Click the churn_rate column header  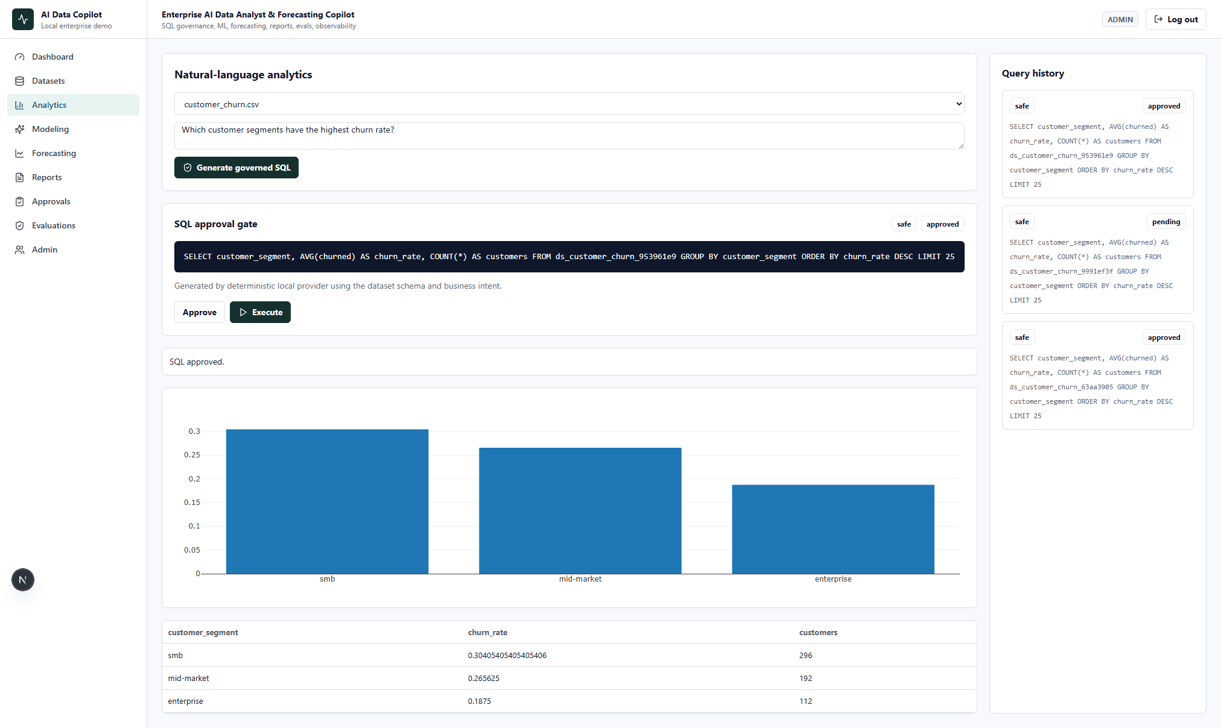(x=487, y=632)
